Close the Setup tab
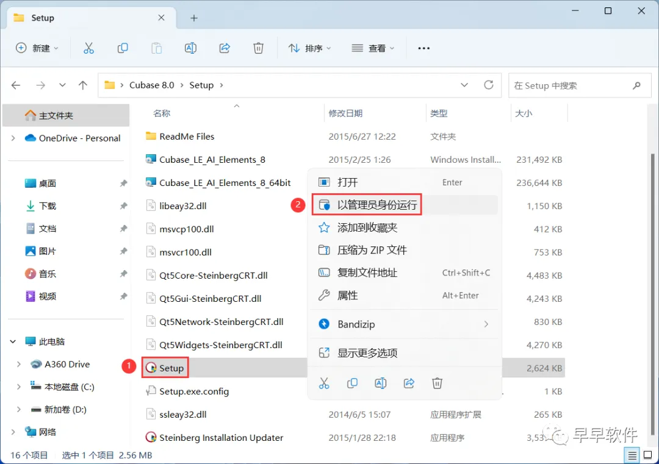 pos(161,18)
